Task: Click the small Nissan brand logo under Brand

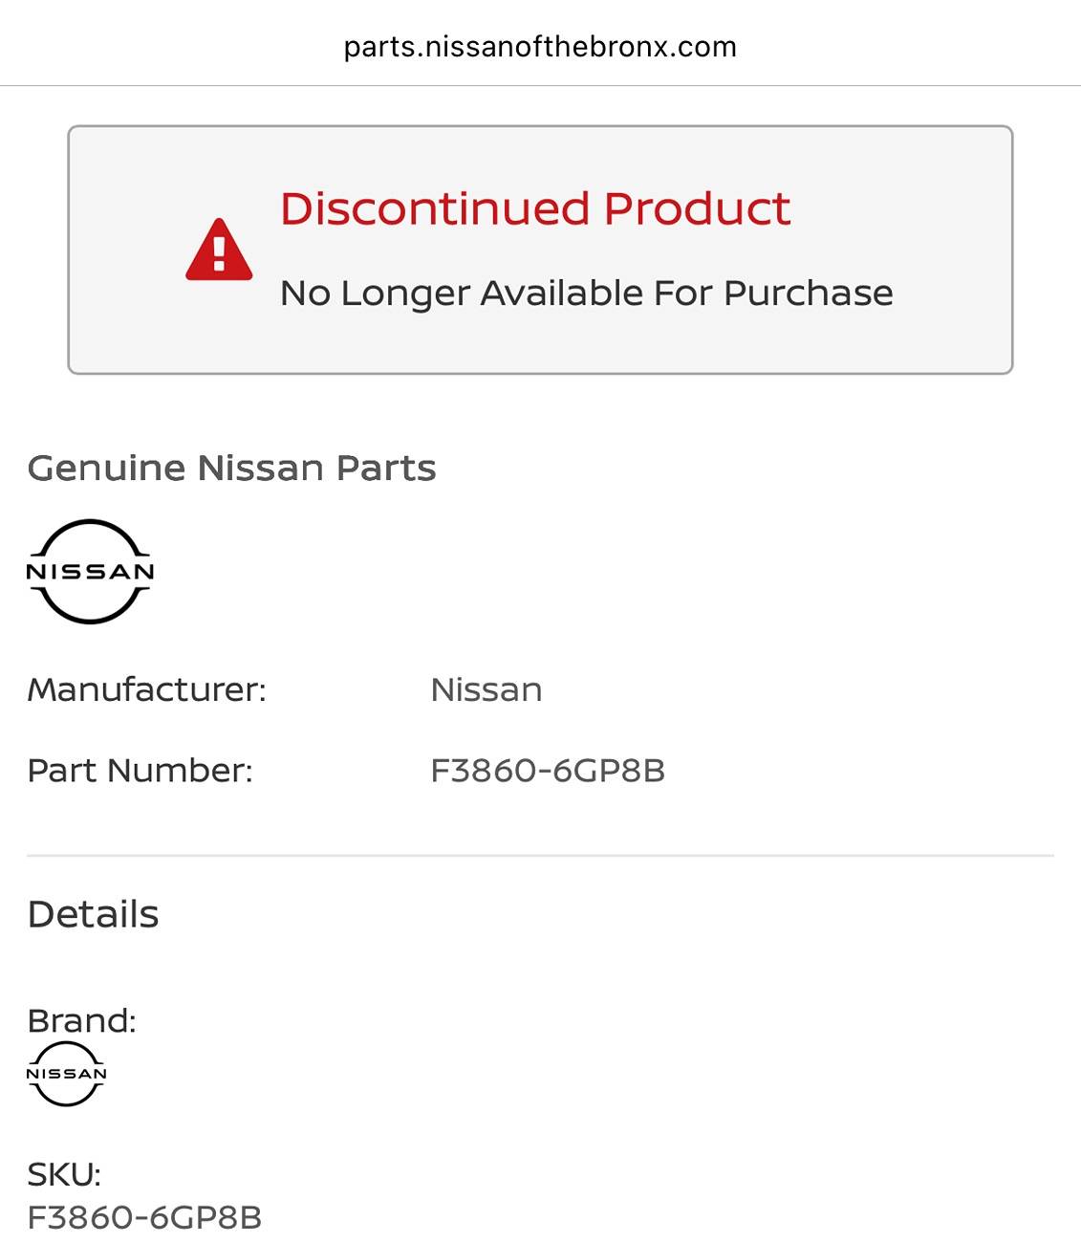Action: tap(67, 1074)
